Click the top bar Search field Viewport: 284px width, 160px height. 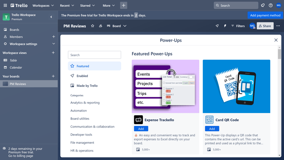tap(236, 5)
